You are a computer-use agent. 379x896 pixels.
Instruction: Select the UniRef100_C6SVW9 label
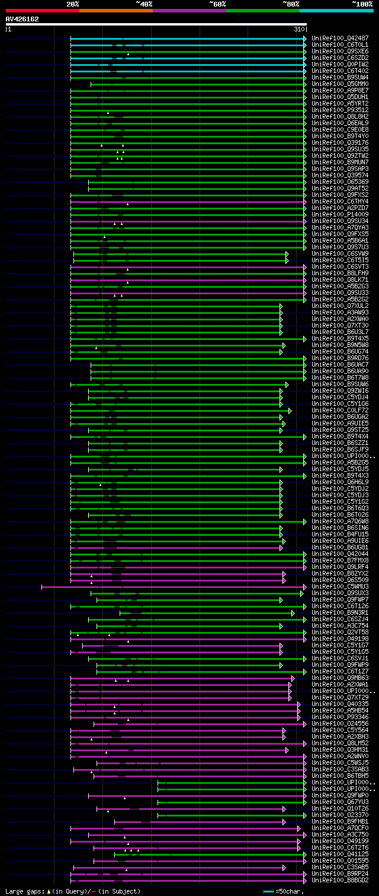click(x=340, y=253)
